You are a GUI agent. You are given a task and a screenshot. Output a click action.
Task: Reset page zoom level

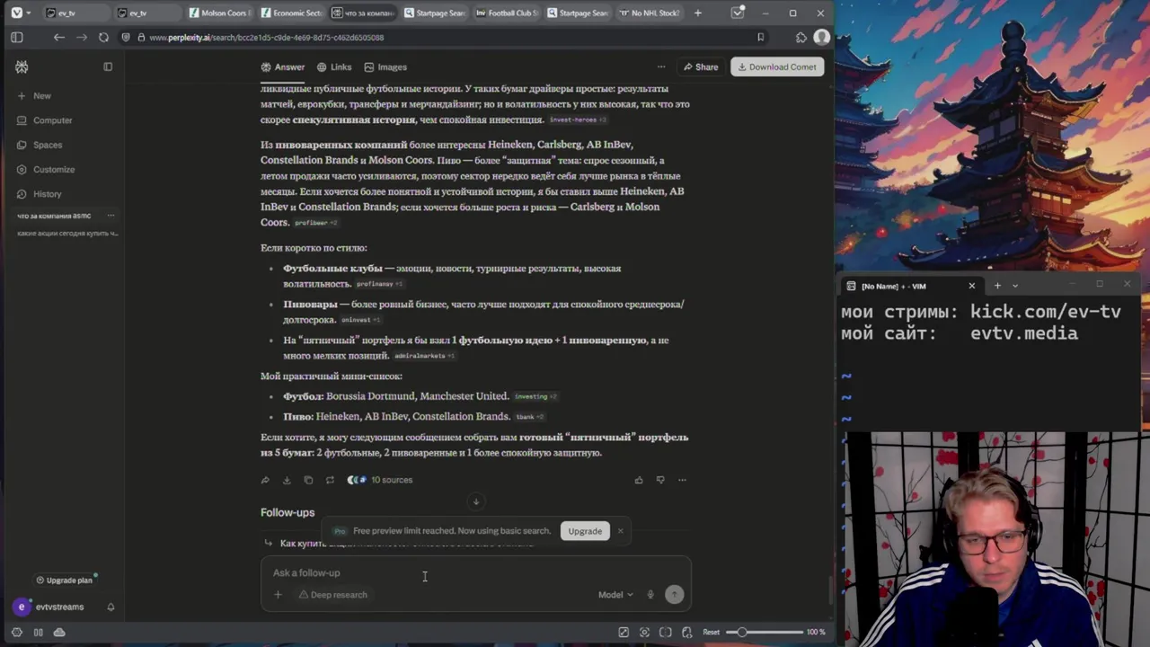[x=711, y=632]
